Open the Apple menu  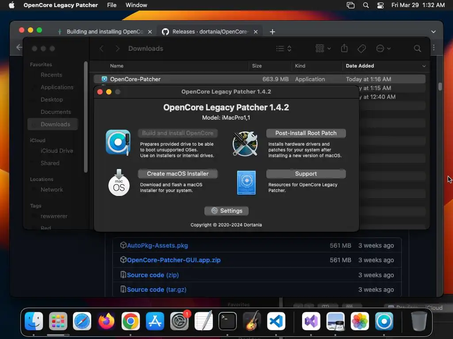click(12, 5)
